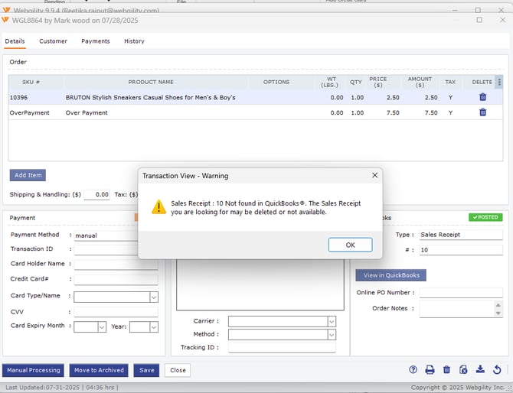Delete the BRUTON sneakers line item
The height and width of the screenshot is (393, 513).
[x=482, y=97]
